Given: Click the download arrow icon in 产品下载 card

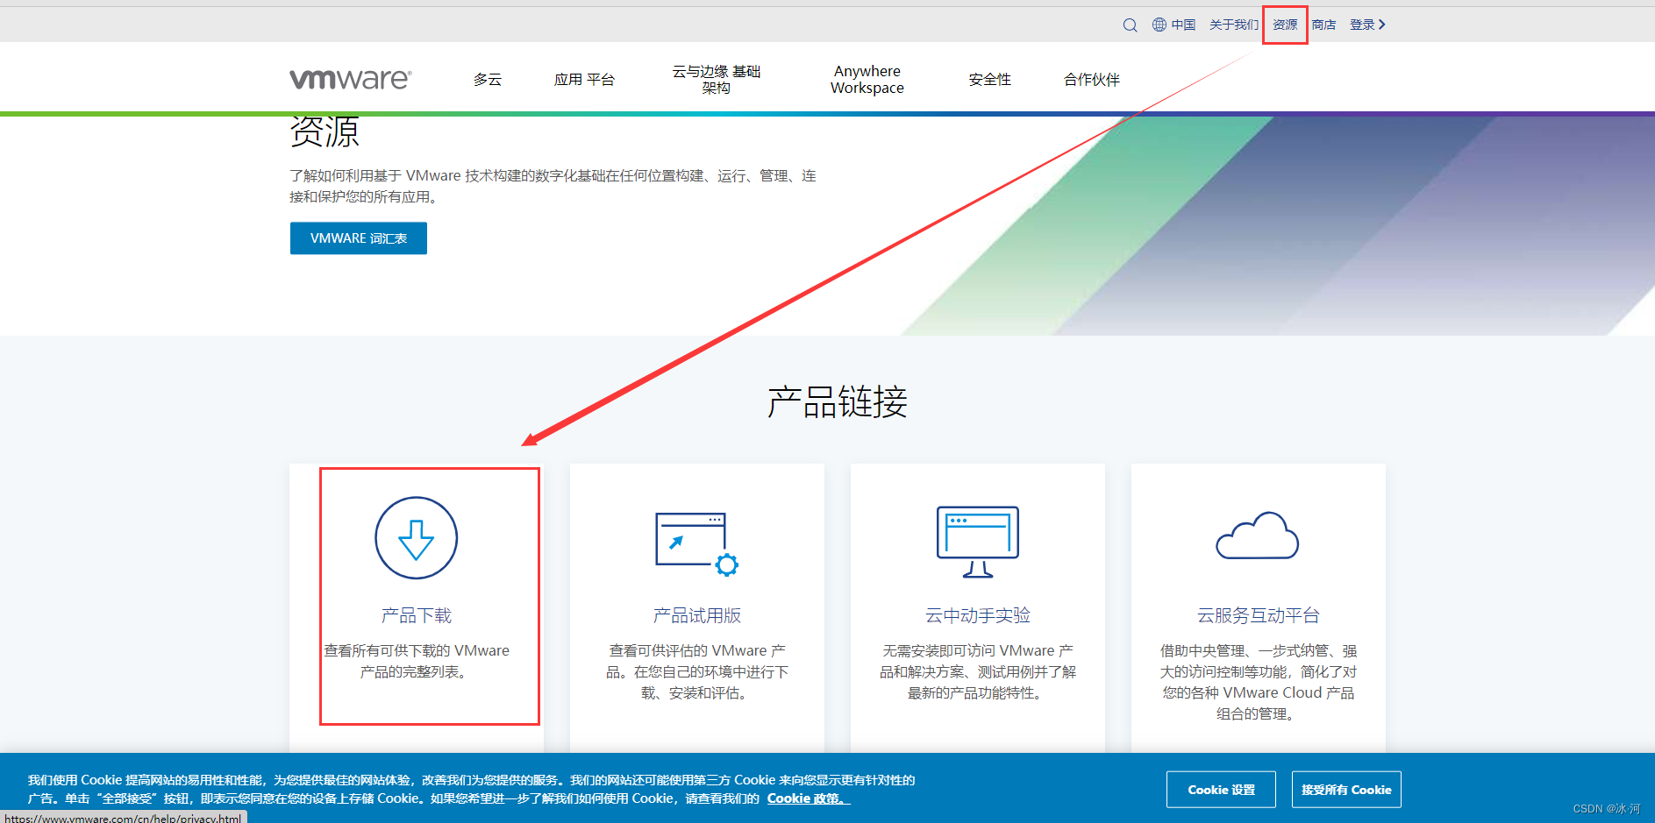Looking at the screenshot, I should click(x=416, y=537).
